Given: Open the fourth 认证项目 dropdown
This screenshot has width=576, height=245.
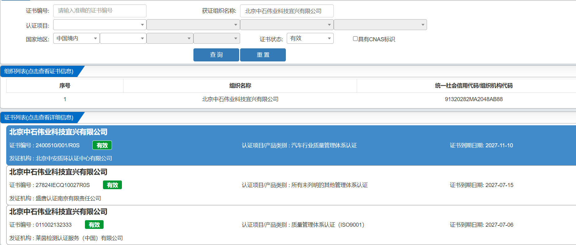Looking at the screenshot, I should (380, 25).
